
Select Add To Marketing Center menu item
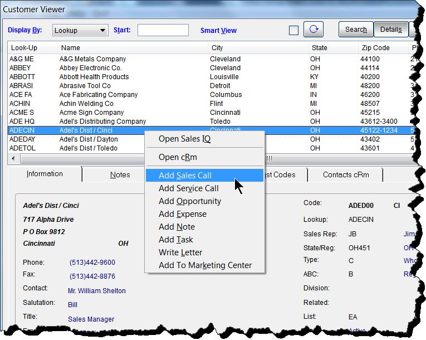(x=205, y=265)
